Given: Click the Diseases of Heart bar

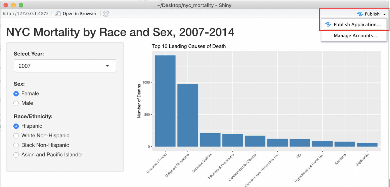Looking at the screenshot, I should tap(165, 101).
